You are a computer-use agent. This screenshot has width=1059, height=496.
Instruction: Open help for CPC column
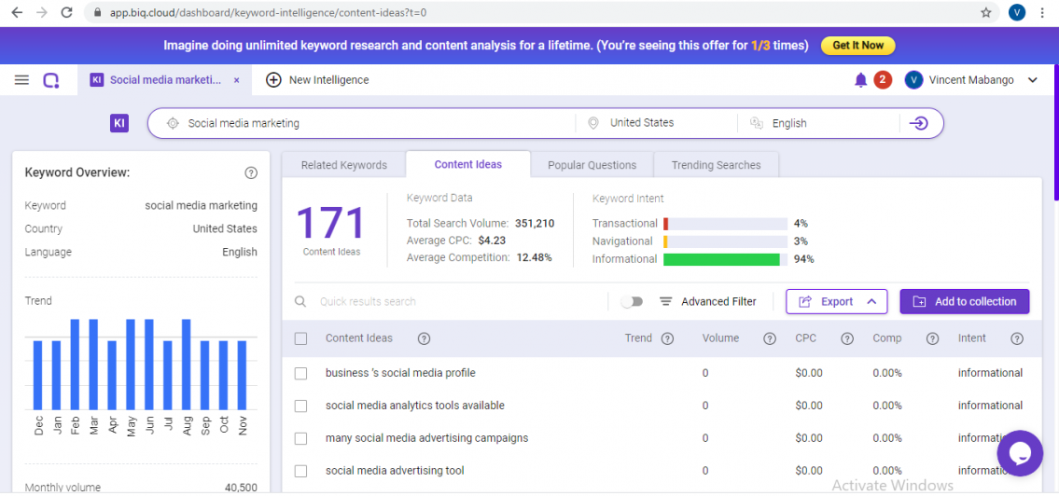(x=847, y=338)
